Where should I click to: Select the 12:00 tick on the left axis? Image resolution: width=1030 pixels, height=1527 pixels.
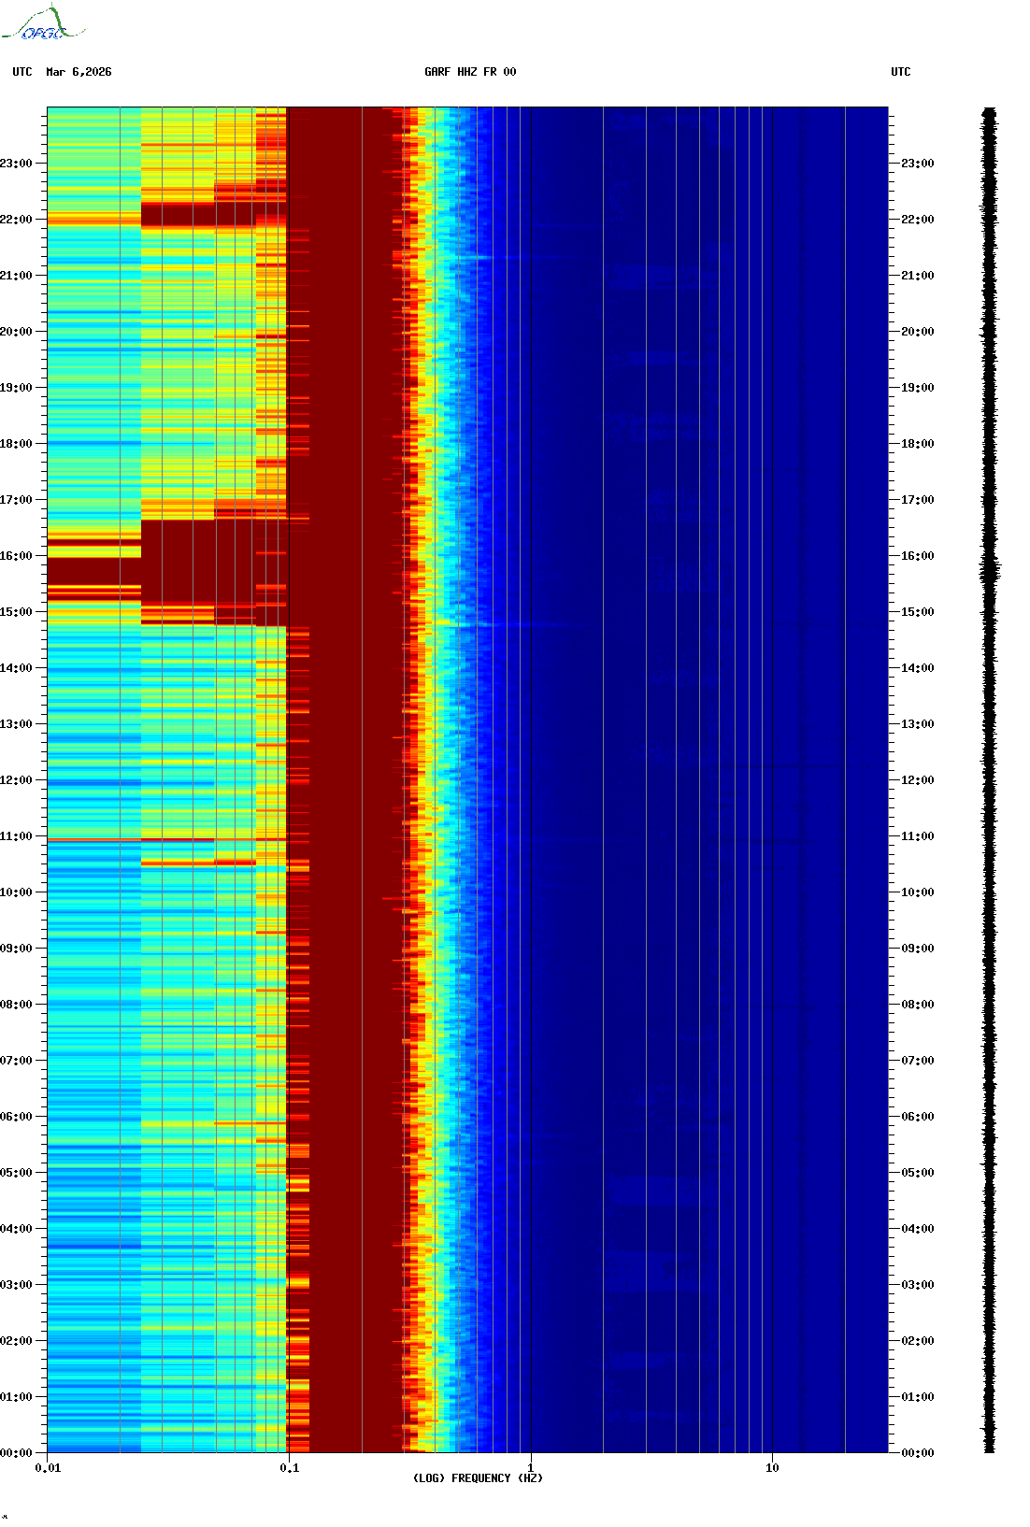coord(16,780)
